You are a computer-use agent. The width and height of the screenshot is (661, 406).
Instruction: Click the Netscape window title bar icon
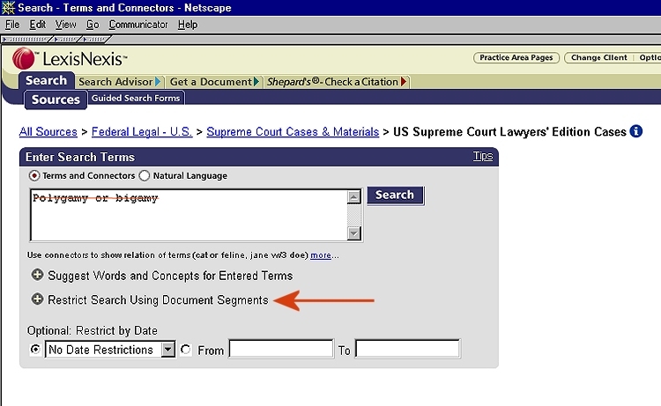pyautogui.click(x=8, y=8)
